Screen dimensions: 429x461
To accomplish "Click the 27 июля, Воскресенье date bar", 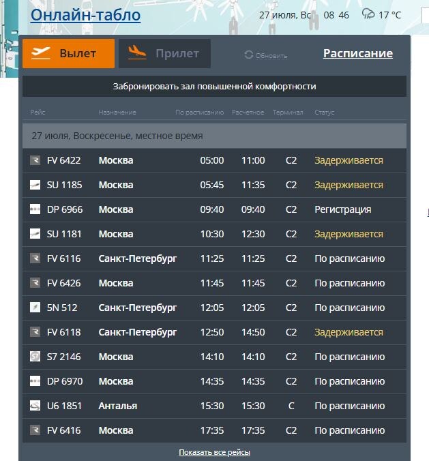I will point(214,136).
